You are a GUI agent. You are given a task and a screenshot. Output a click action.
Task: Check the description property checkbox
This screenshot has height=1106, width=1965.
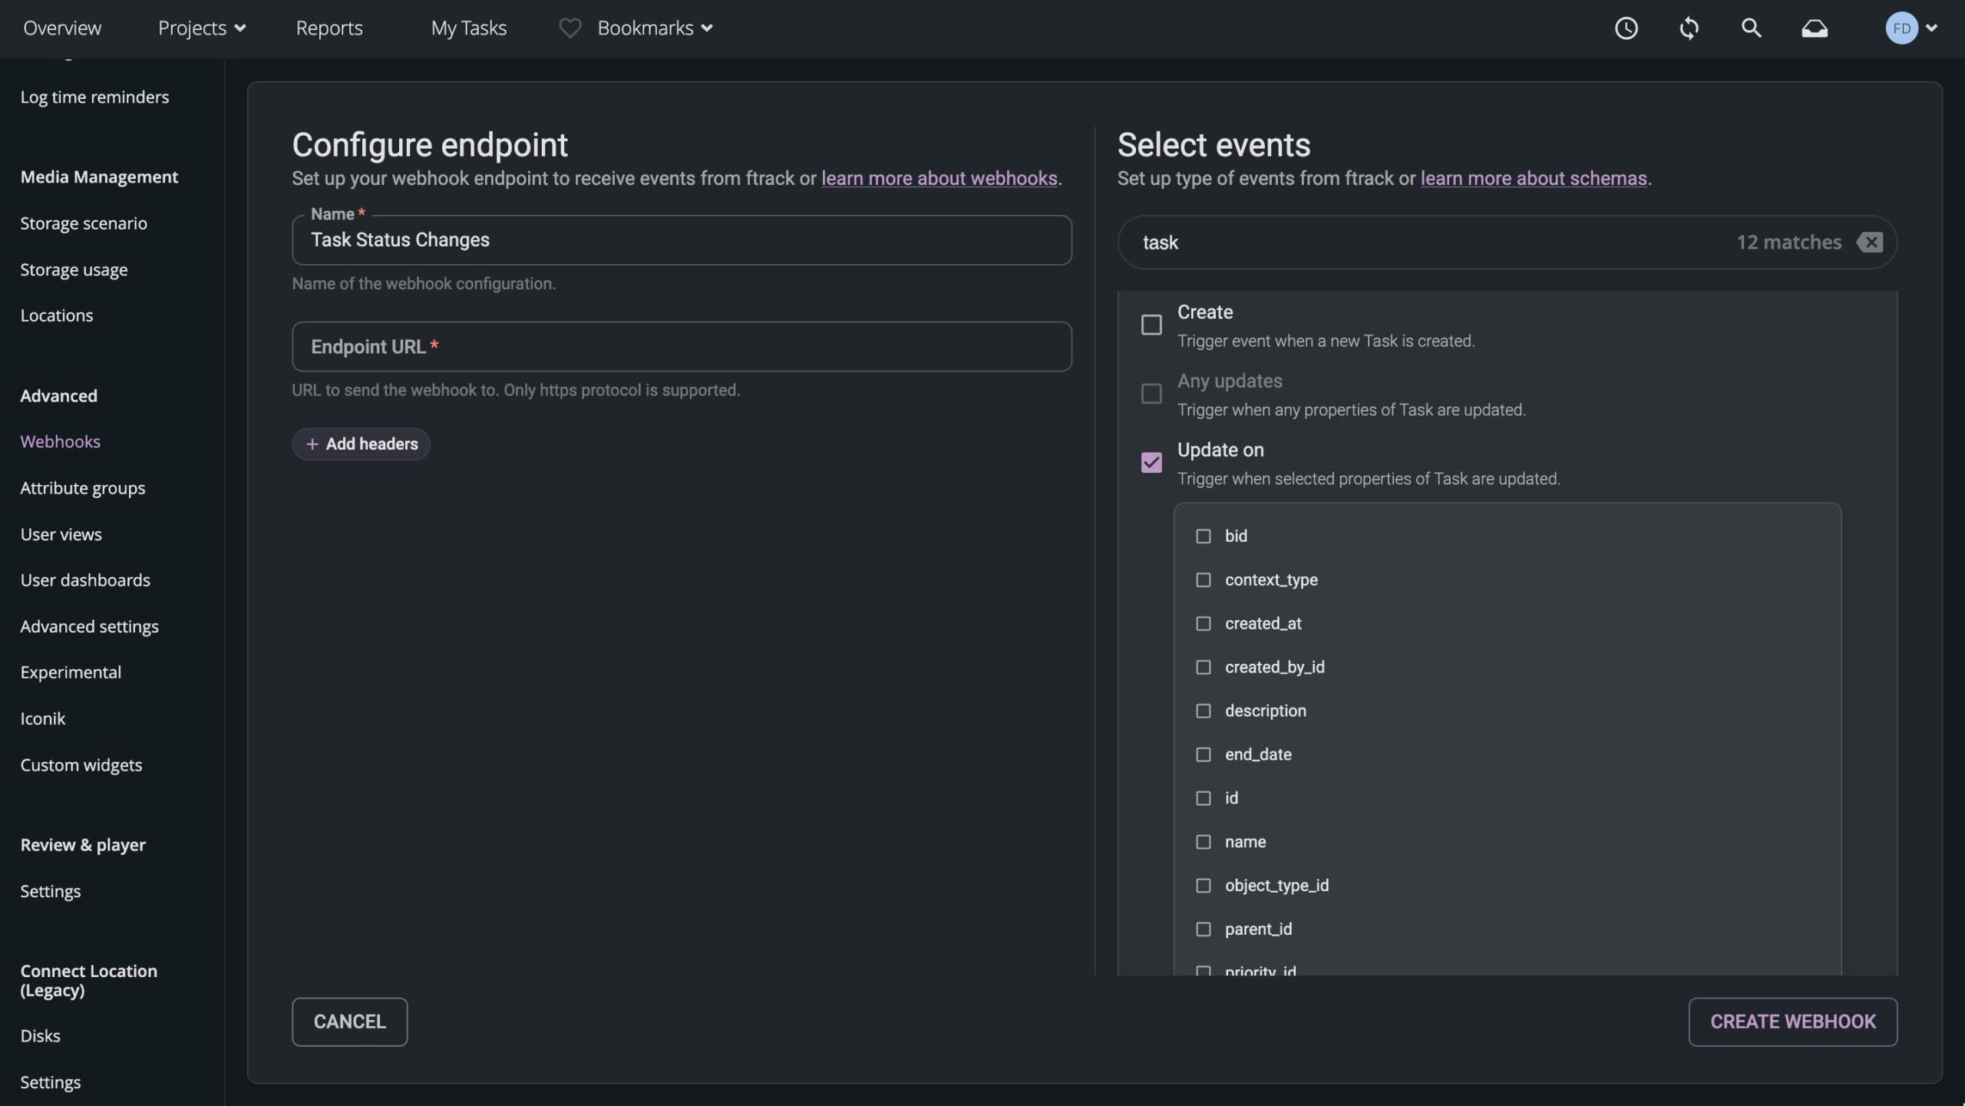coord(1203,710)
